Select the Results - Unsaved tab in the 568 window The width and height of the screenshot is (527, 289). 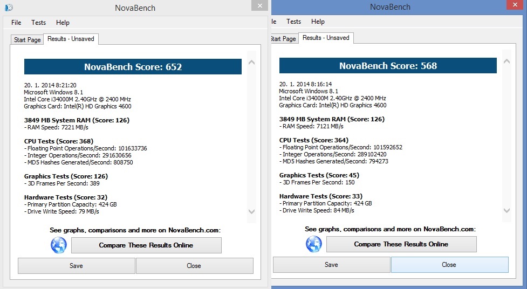(326, 38)
